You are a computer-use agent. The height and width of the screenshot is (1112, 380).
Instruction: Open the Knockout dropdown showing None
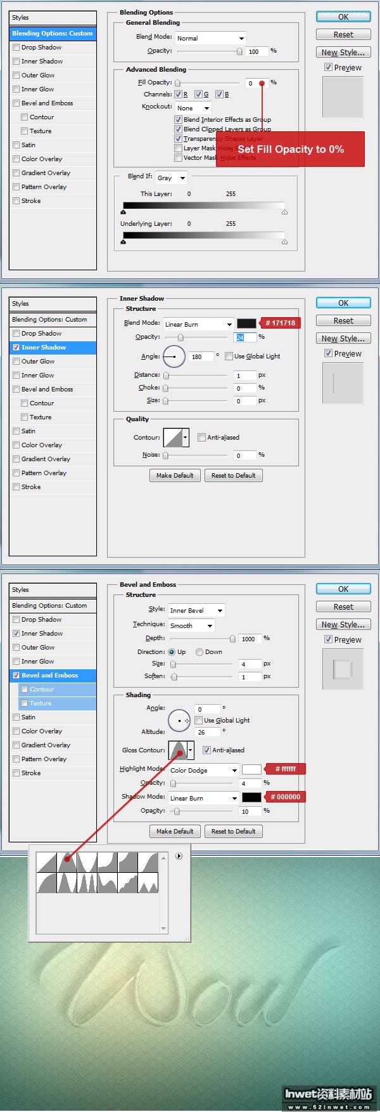193,108
